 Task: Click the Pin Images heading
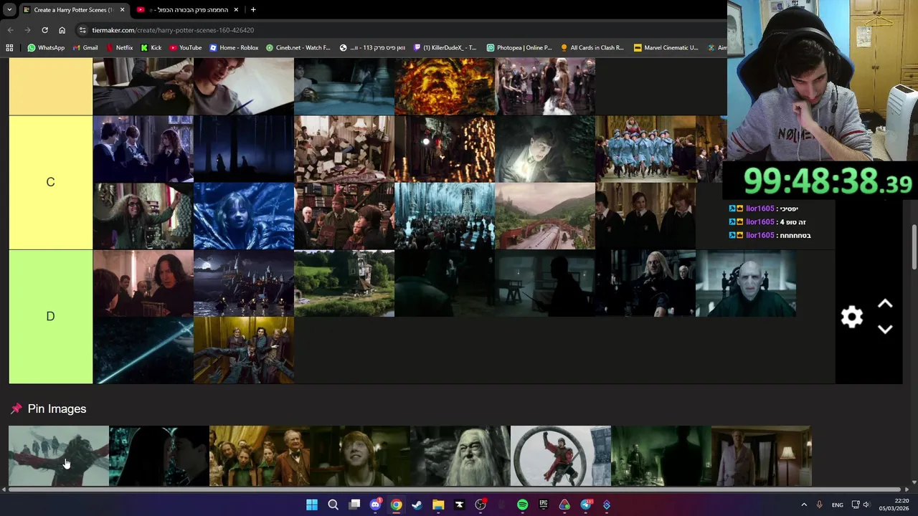point(57,408)
